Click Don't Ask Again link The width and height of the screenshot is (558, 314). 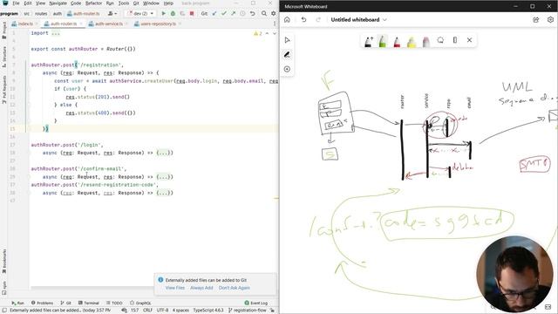(x=235, y=288)
